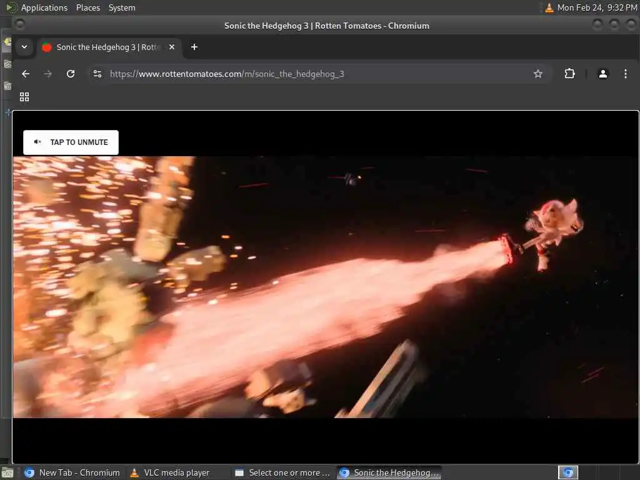Open a new tab with the plus button
The width and height of the screenshot is (640, 480).
194,47
